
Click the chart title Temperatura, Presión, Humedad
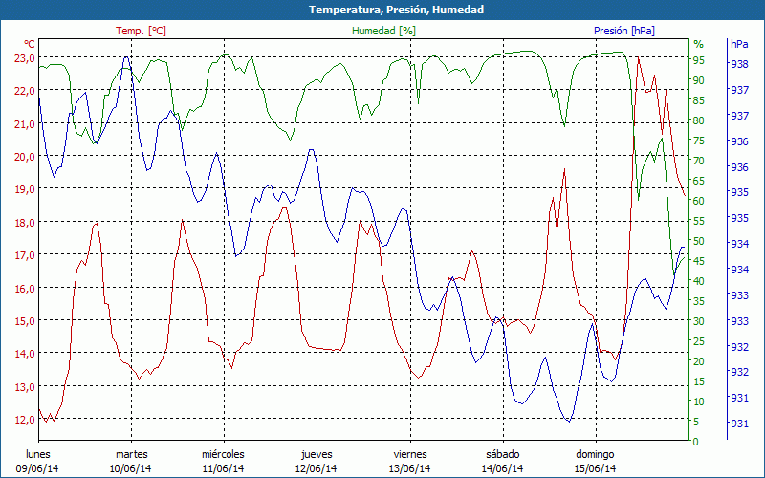pyautogui.click(x=382, y=10)
